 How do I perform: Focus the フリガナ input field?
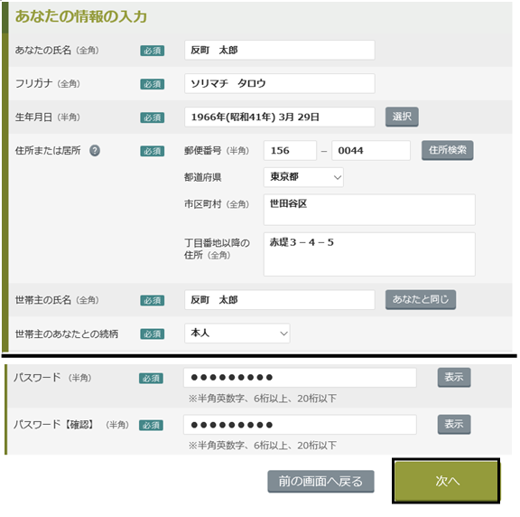coord(280,83)
